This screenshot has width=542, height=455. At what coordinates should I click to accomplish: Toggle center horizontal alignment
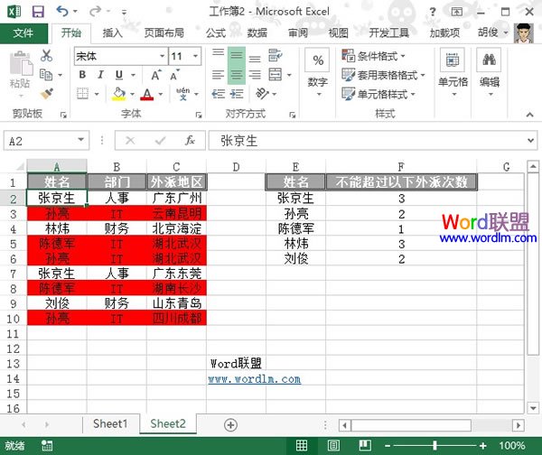point(237,75)
